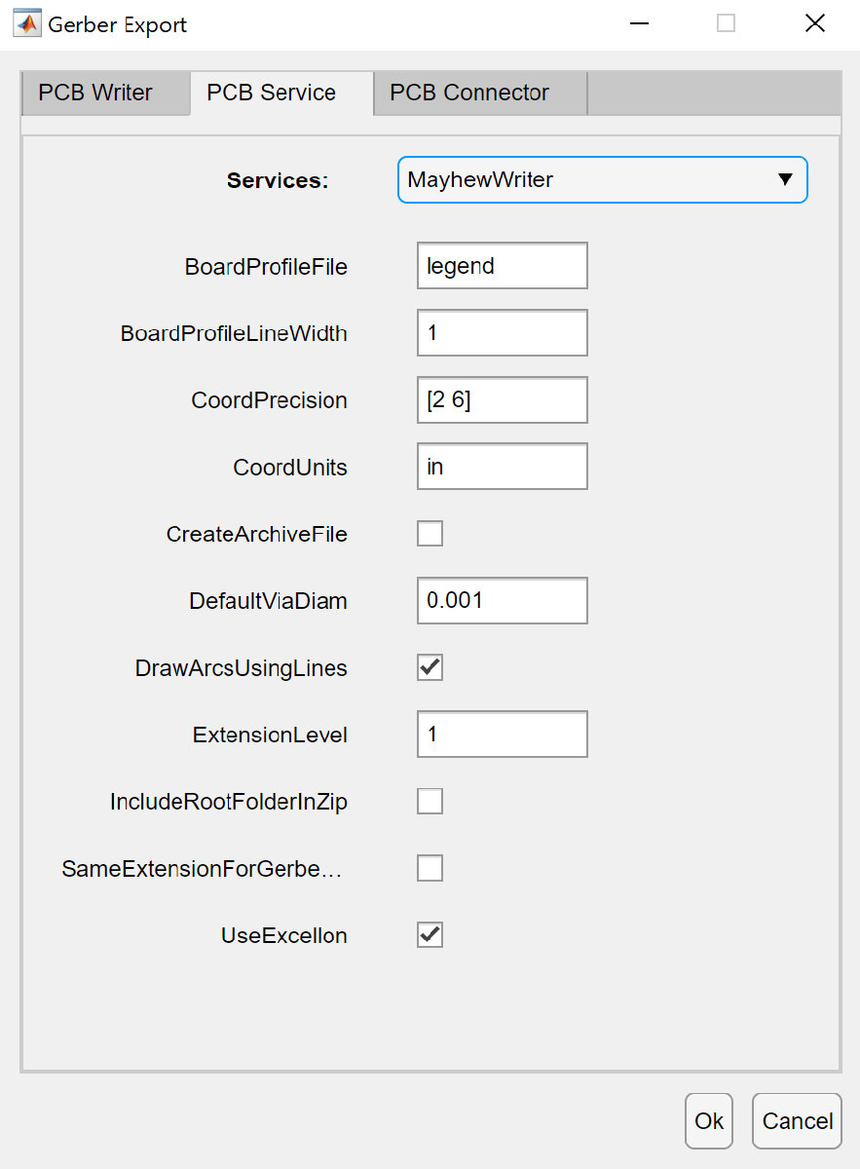The image size is (860, 1169).
Task: Close the Gerber Export window
Action: [815, 24]
